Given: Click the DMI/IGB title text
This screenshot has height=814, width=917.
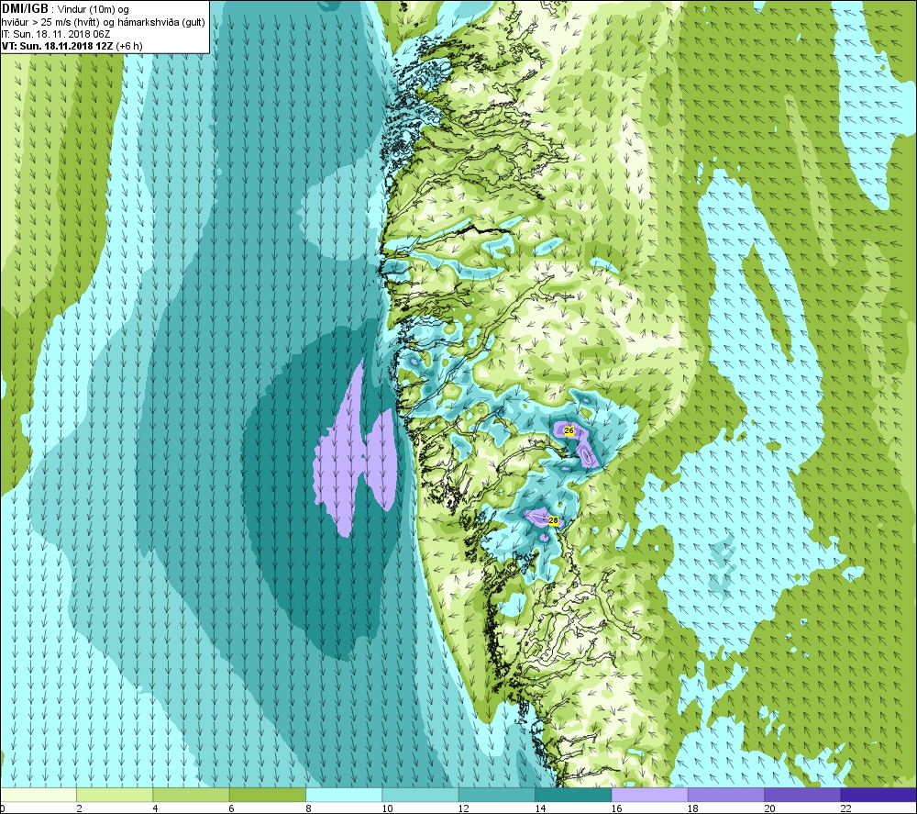Looking at the screenshot, I should click(x=24, y=9).
